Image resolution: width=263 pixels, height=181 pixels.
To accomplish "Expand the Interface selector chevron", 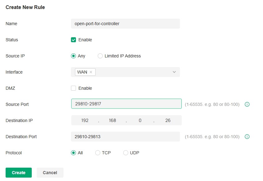I will point(174,72).
